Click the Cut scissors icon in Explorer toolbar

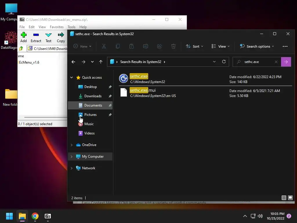pyautogui.click(x=104, y=46)
